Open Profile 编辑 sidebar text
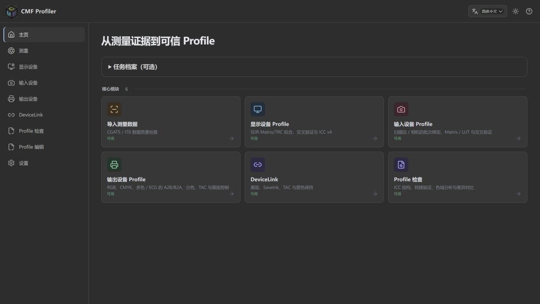The height and width of the screenshot is (304, 540). [x=31, y=147]
